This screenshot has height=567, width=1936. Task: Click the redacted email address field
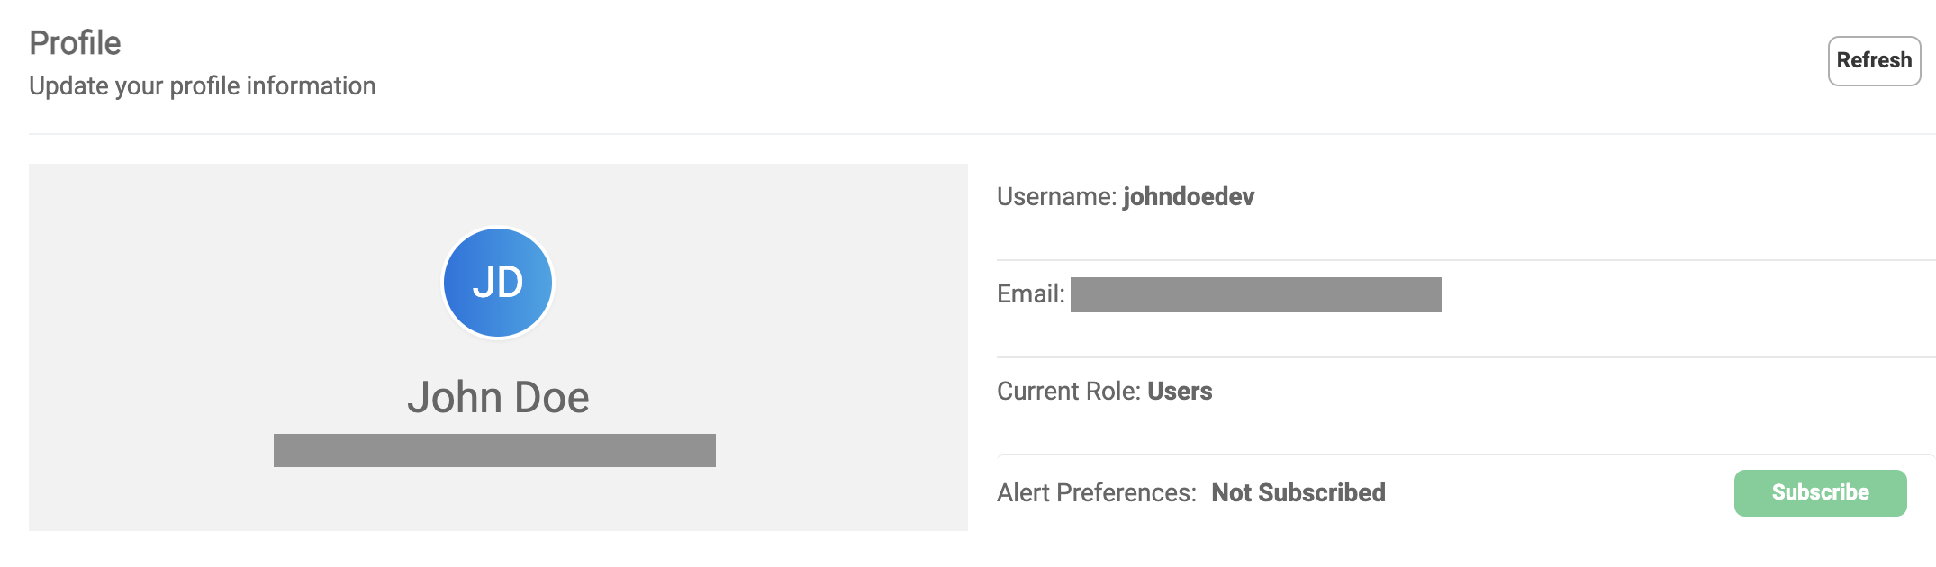1255,294
